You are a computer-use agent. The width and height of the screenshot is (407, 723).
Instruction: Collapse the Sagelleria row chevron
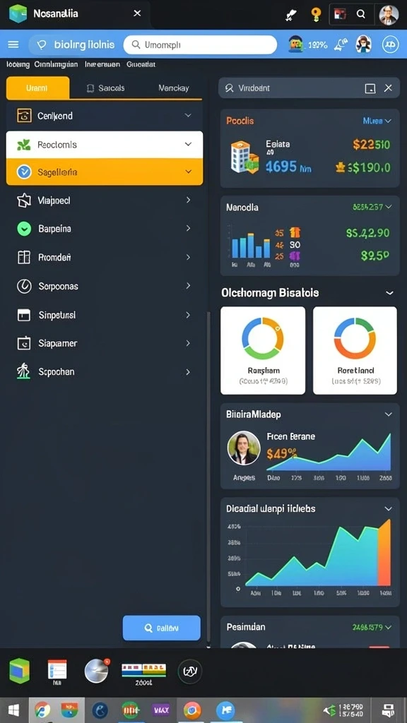coord(188,172)
